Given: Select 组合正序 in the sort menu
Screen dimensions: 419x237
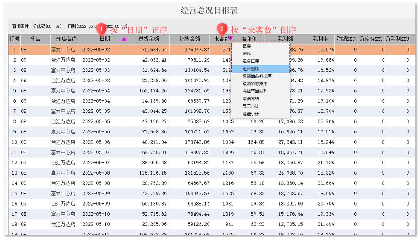Looking at the screenshot, I should 251,61.
